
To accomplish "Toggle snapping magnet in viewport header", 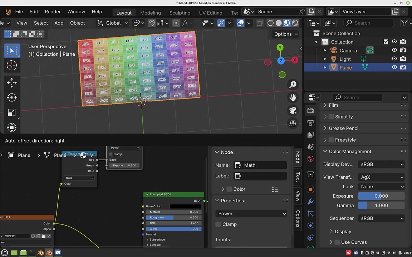I will 152,23.
